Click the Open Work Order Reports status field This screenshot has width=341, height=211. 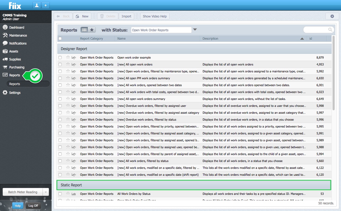[161, 30]
